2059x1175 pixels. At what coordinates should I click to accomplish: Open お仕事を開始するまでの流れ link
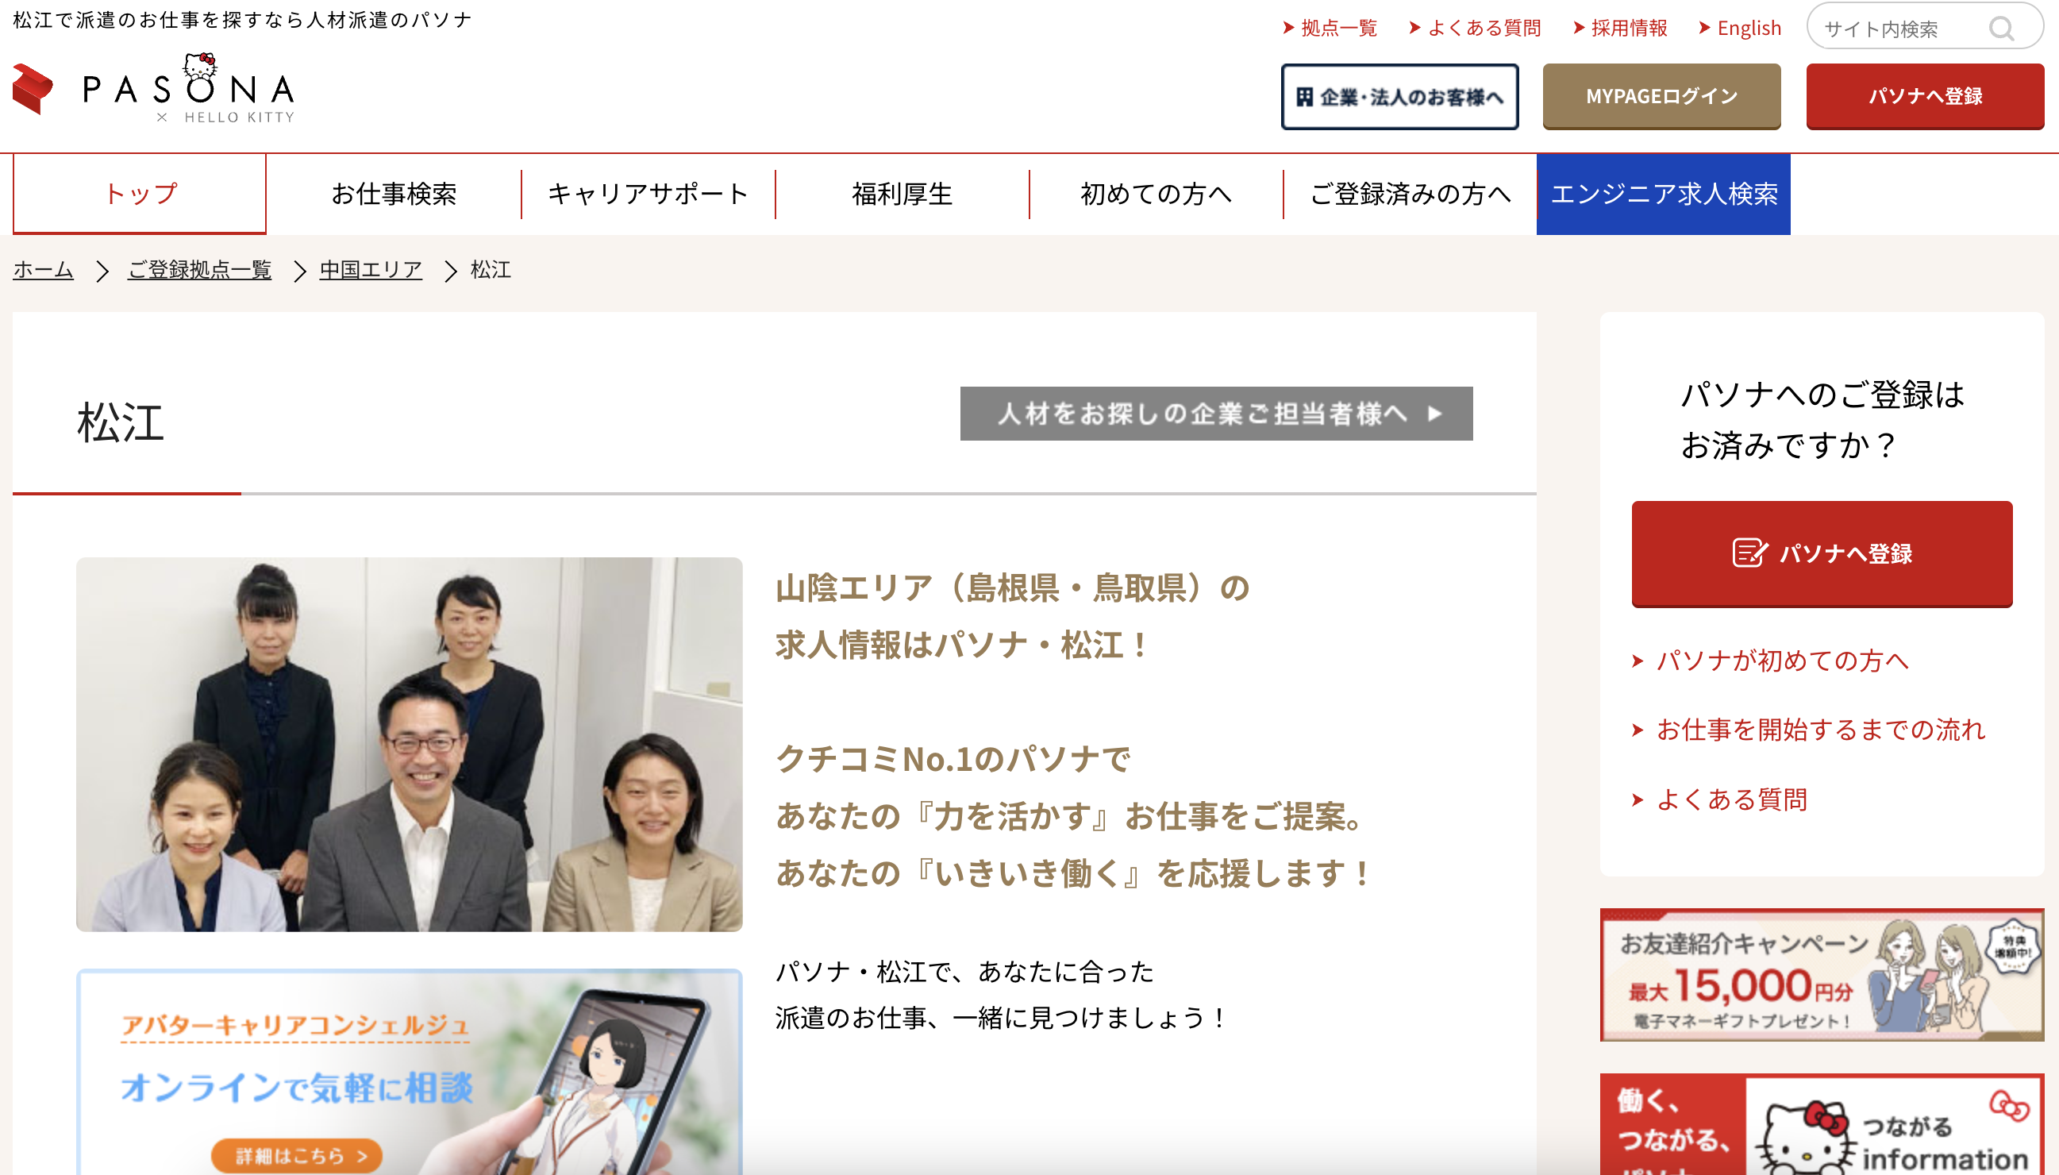[x=1820, y=730]
